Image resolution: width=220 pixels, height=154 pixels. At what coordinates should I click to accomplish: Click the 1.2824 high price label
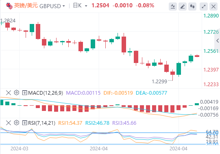coord(8,21)
